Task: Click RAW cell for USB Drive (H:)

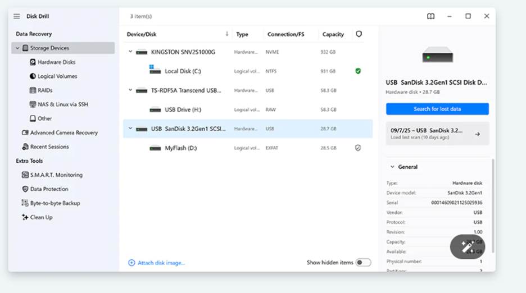Action: pyautogui.click(x=270, y=109)
